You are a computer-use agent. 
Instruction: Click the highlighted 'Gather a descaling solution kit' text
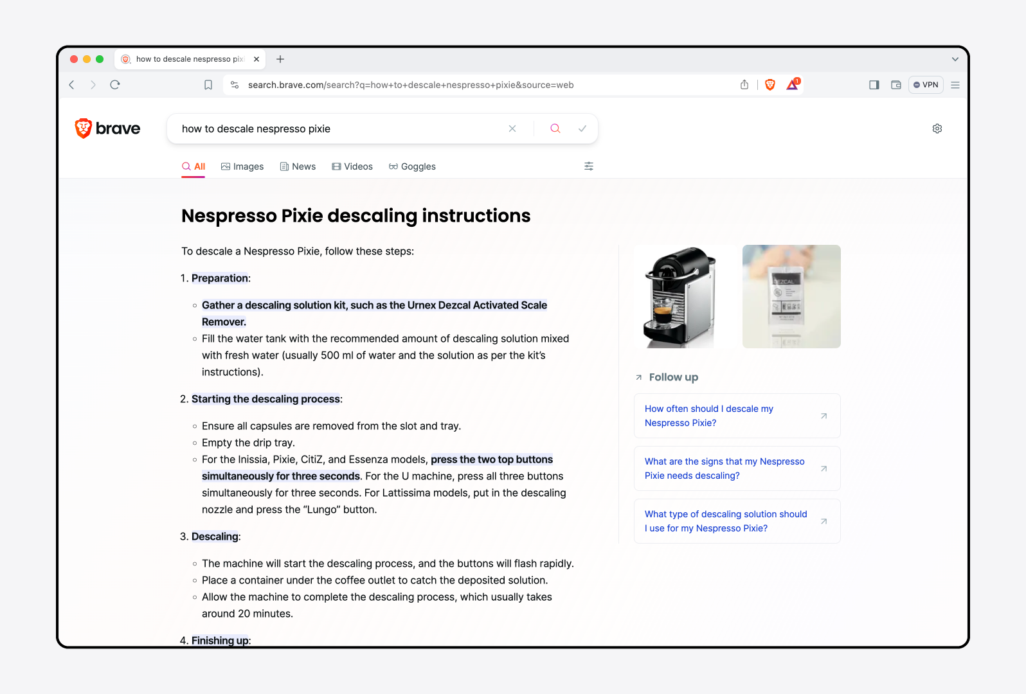pos(374,314)
